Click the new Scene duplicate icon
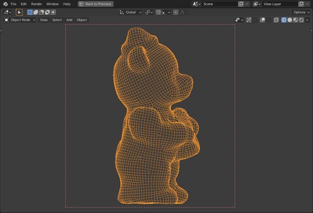Viewport: 313px width, 213px height. 241,4
